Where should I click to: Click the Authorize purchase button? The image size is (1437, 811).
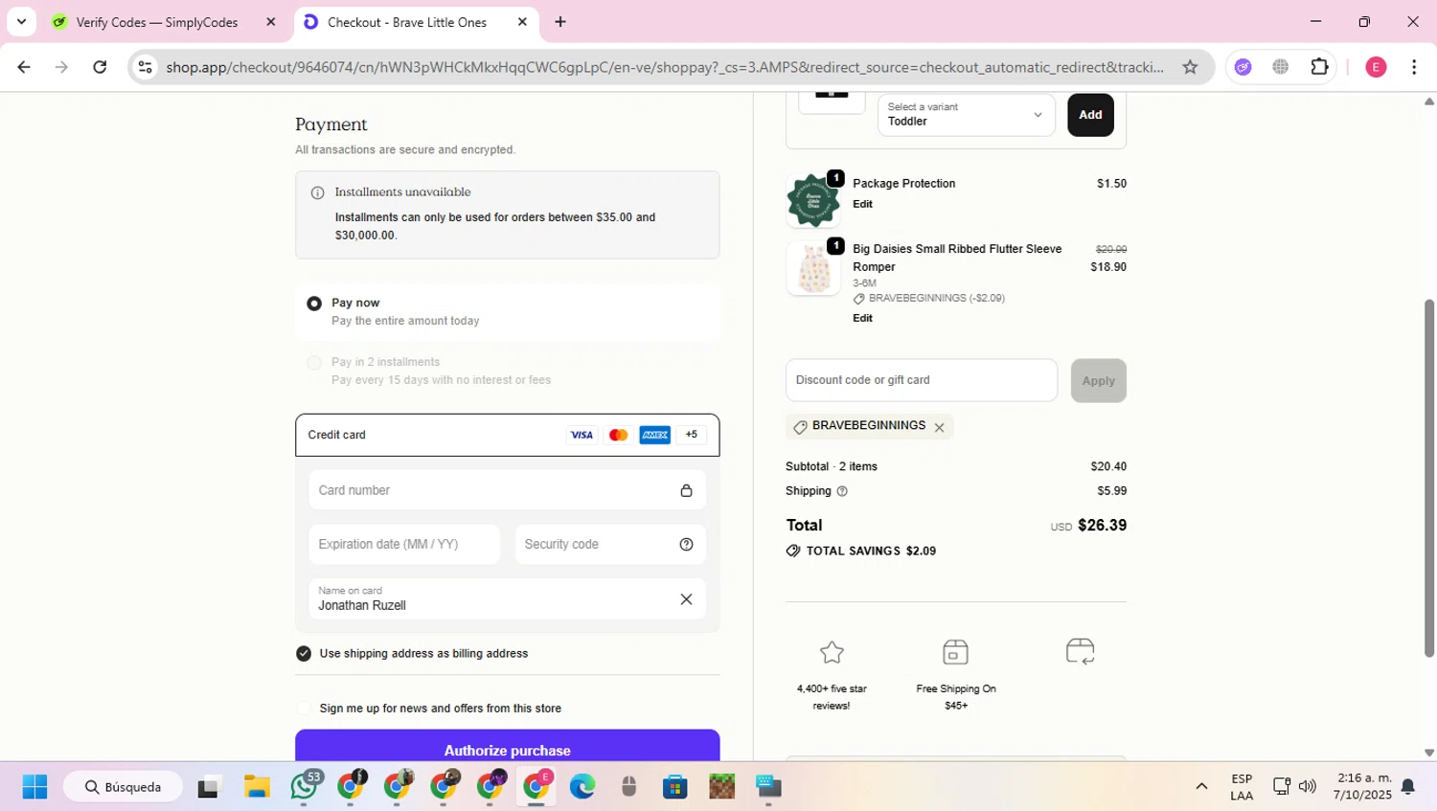(x=507, y=746)
